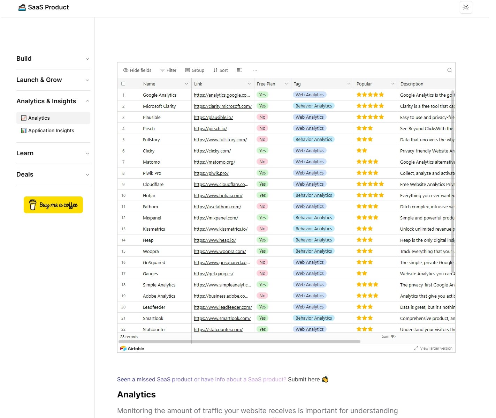Open the mixpanel.com link
The height and width of the screenshot is (418, 496).
216,218
